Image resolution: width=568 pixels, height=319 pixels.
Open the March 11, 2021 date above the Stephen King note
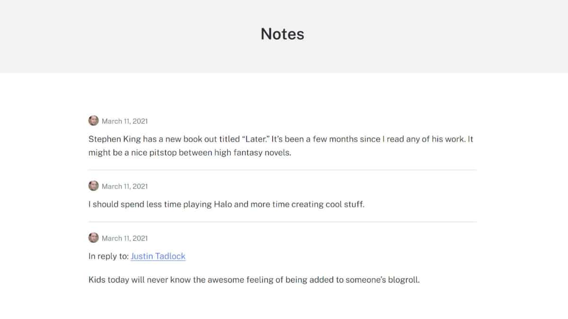coord(124,121)
